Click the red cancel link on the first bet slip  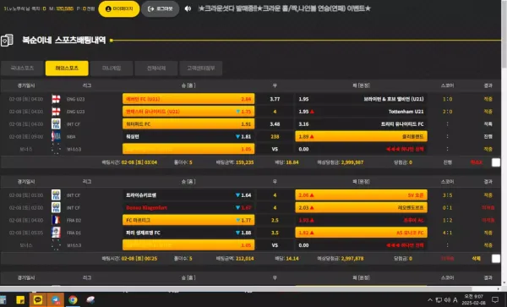click(477, 162)
